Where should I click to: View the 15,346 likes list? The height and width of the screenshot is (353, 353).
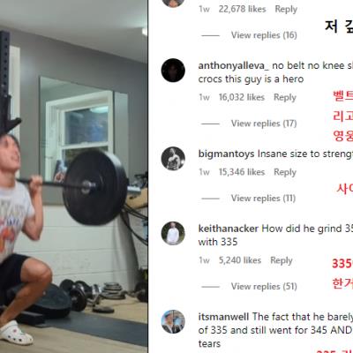tap(242, 172)
